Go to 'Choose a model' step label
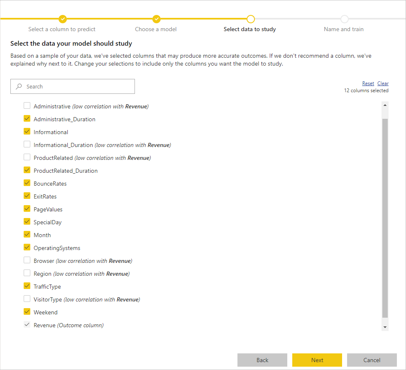The image size is (406, 370). [x=156, y=29]
